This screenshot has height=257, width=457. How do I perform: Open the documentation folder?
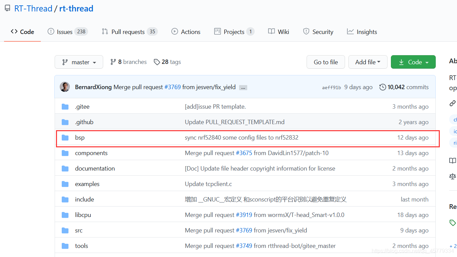point(95,169)
